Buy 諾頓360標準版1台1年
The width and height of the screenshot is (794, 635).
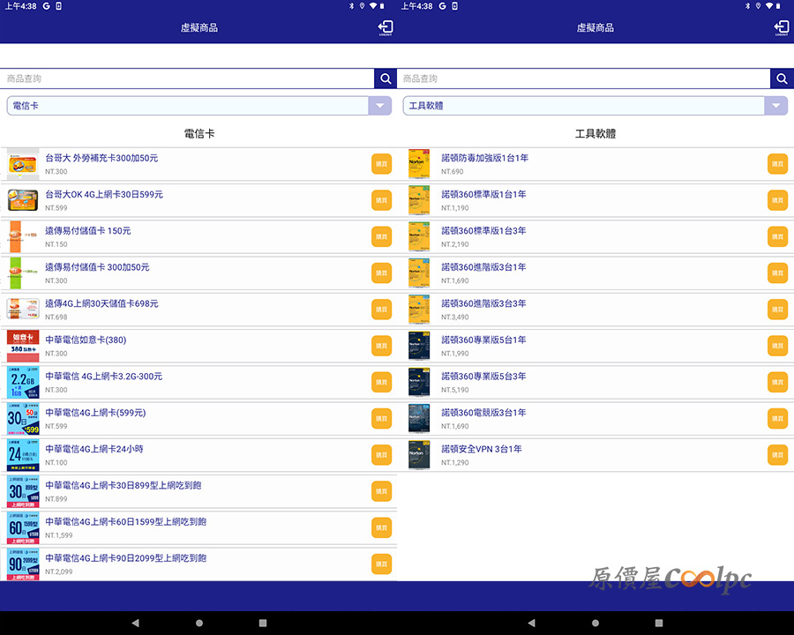[777, 200]
